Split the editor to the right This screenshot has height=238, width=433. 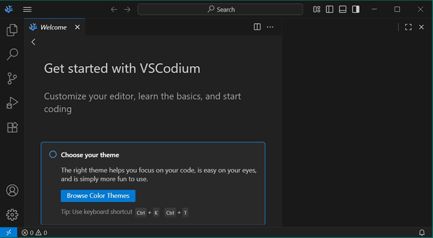pos(257,27)
